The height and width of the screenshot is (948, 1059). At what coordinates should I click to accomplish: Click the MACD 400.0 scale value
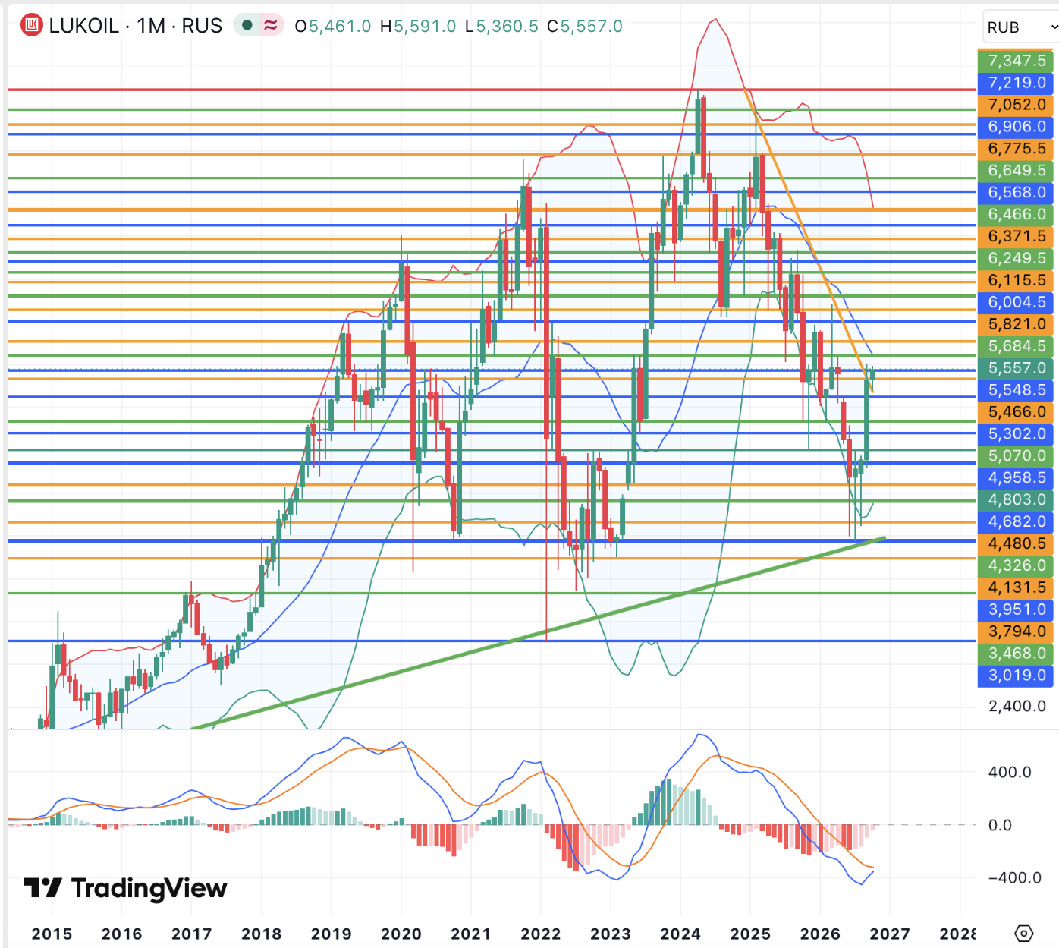[x=1010, y=773]
